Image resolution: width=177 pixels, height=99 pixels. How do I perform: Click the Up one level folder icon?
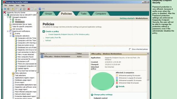tap(13, 9)
